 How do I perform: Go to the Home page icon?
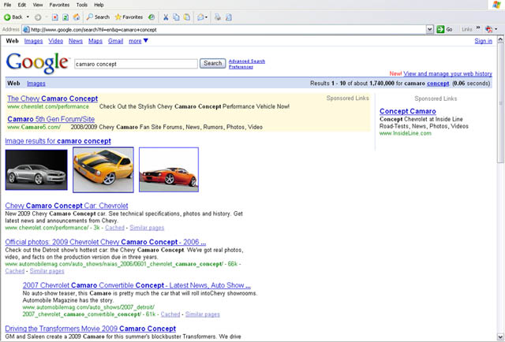click(x=77, y=17)
